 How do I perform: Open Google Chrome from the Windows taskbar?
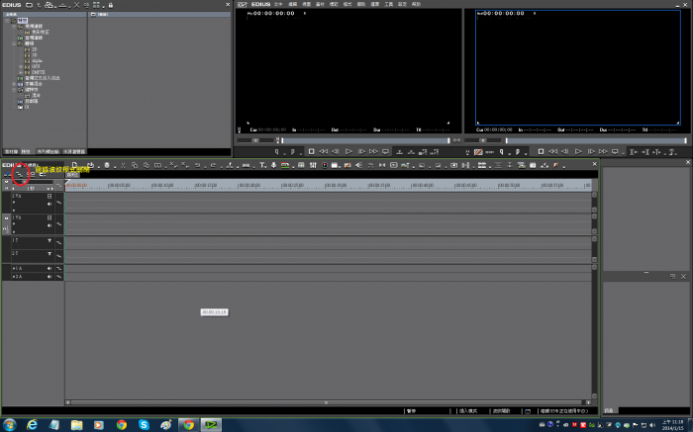point(121,423)
